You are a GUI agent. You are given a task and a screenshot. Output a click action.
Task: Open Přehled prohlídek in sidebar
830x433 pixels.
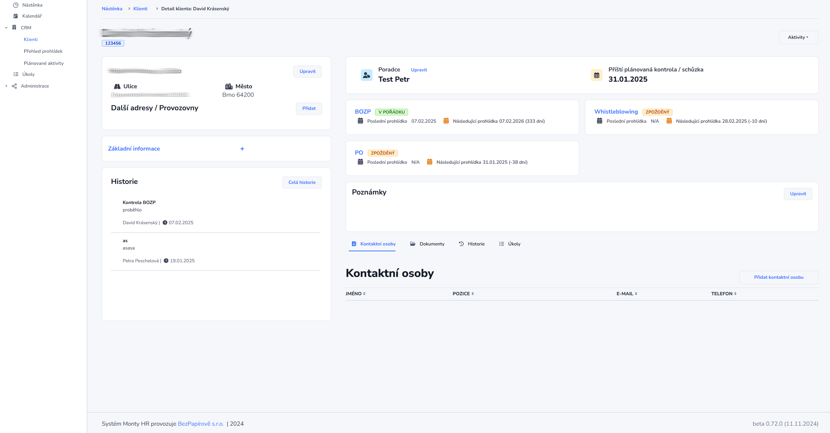pyautogui.click(x=43, y=51)
